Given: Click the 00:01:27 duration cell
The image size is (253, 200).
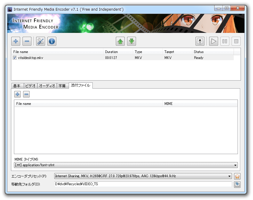Looking at the screenshot, I should (111, 58).
